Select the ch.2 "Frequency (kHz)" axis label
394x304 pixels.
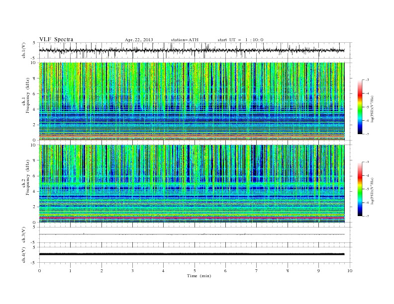27,177
